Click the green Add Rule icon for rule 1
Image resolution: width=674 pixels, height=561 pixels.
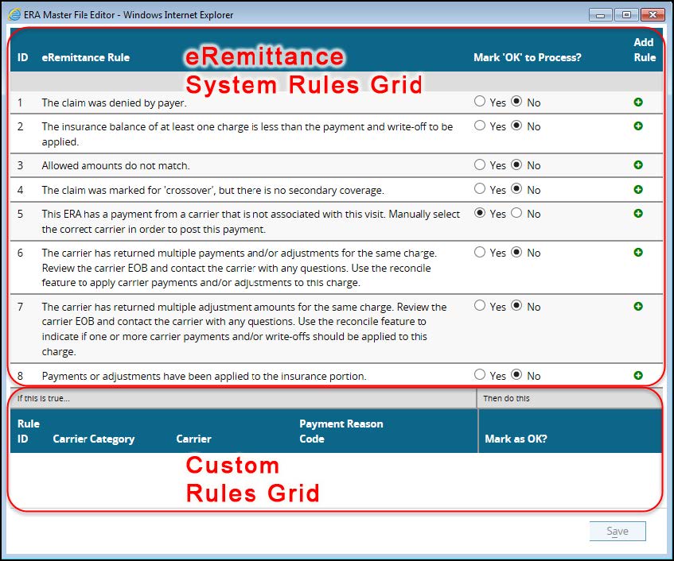click(x=638, y=103)
